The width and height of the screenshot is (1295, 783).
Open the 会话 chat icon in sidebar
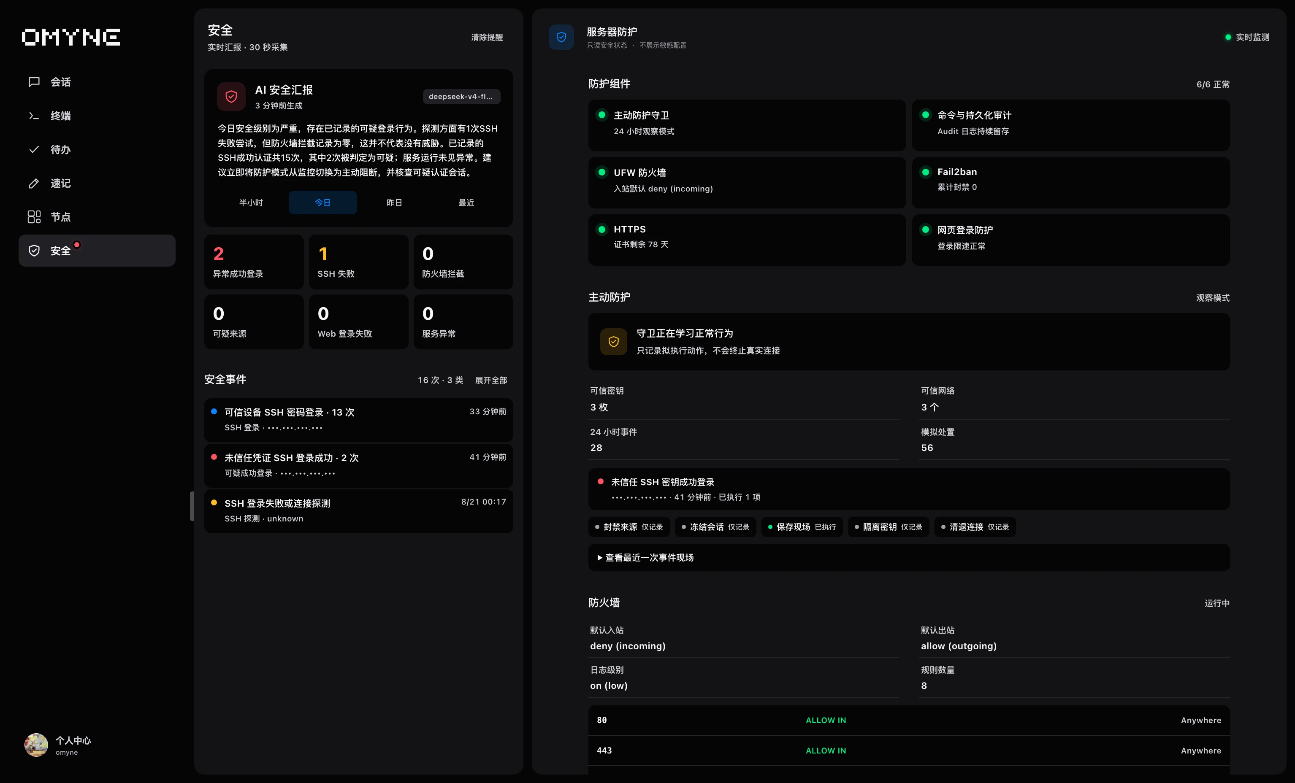click(x=34, y=82)
